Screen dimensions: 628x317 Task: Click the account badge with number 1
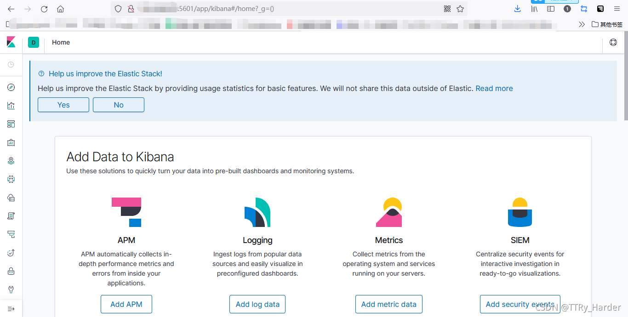[567, 9]
